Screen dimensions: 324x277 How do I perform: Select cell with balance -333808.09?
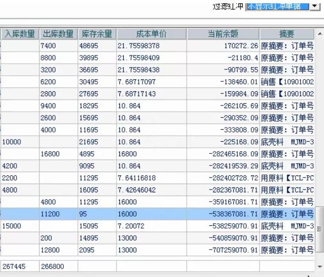(223, 130)
